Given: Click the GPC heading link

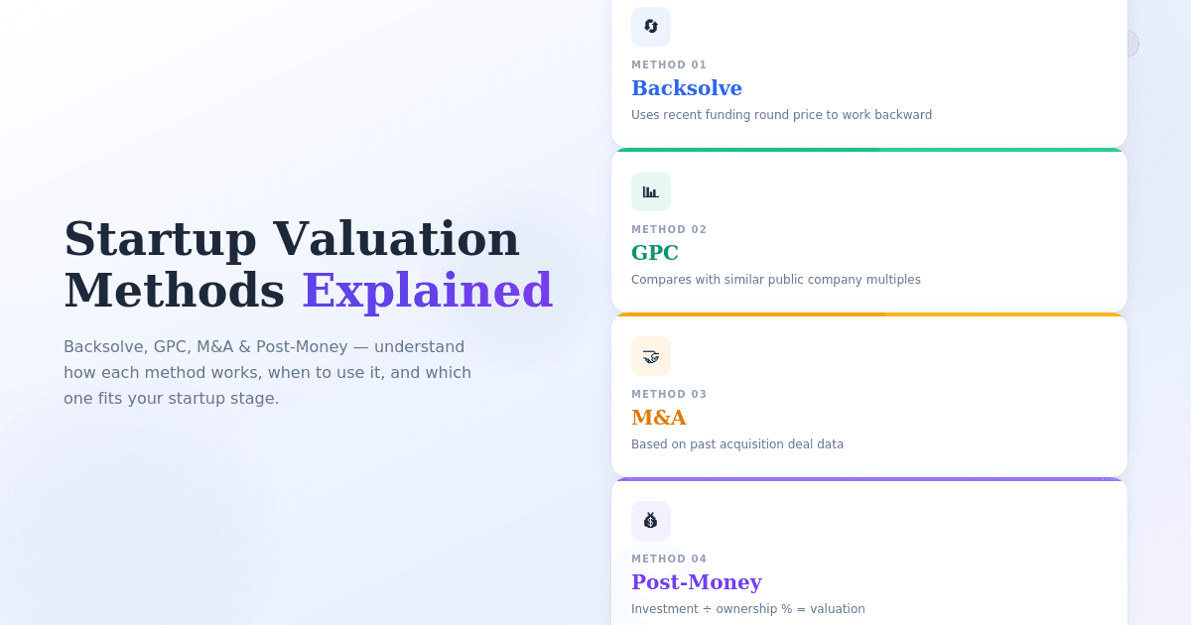Looking at the screenshot, I should click(655, 253).
